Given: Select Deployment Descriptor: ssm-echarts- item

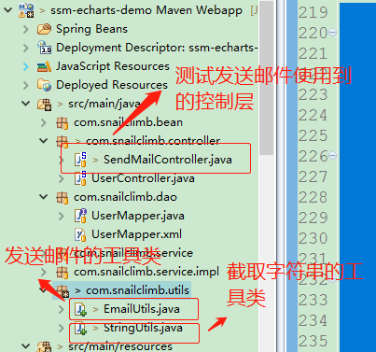Looking at the screenshot, I should [157, 48].
